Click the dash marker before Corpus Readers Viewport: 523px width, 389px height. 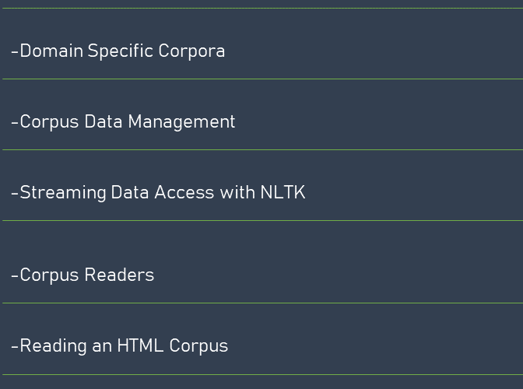coord(15,276)
